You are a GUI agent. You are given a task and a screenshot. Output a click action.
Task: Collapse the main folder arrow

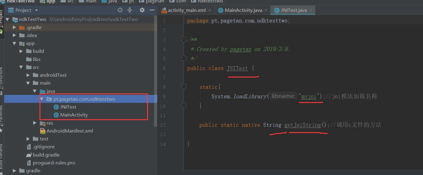pos(28,83)
